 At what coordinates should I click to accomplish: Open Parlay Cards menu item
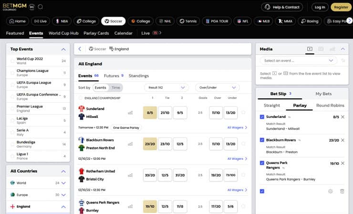pyautogui.click(x=96, y=33)
